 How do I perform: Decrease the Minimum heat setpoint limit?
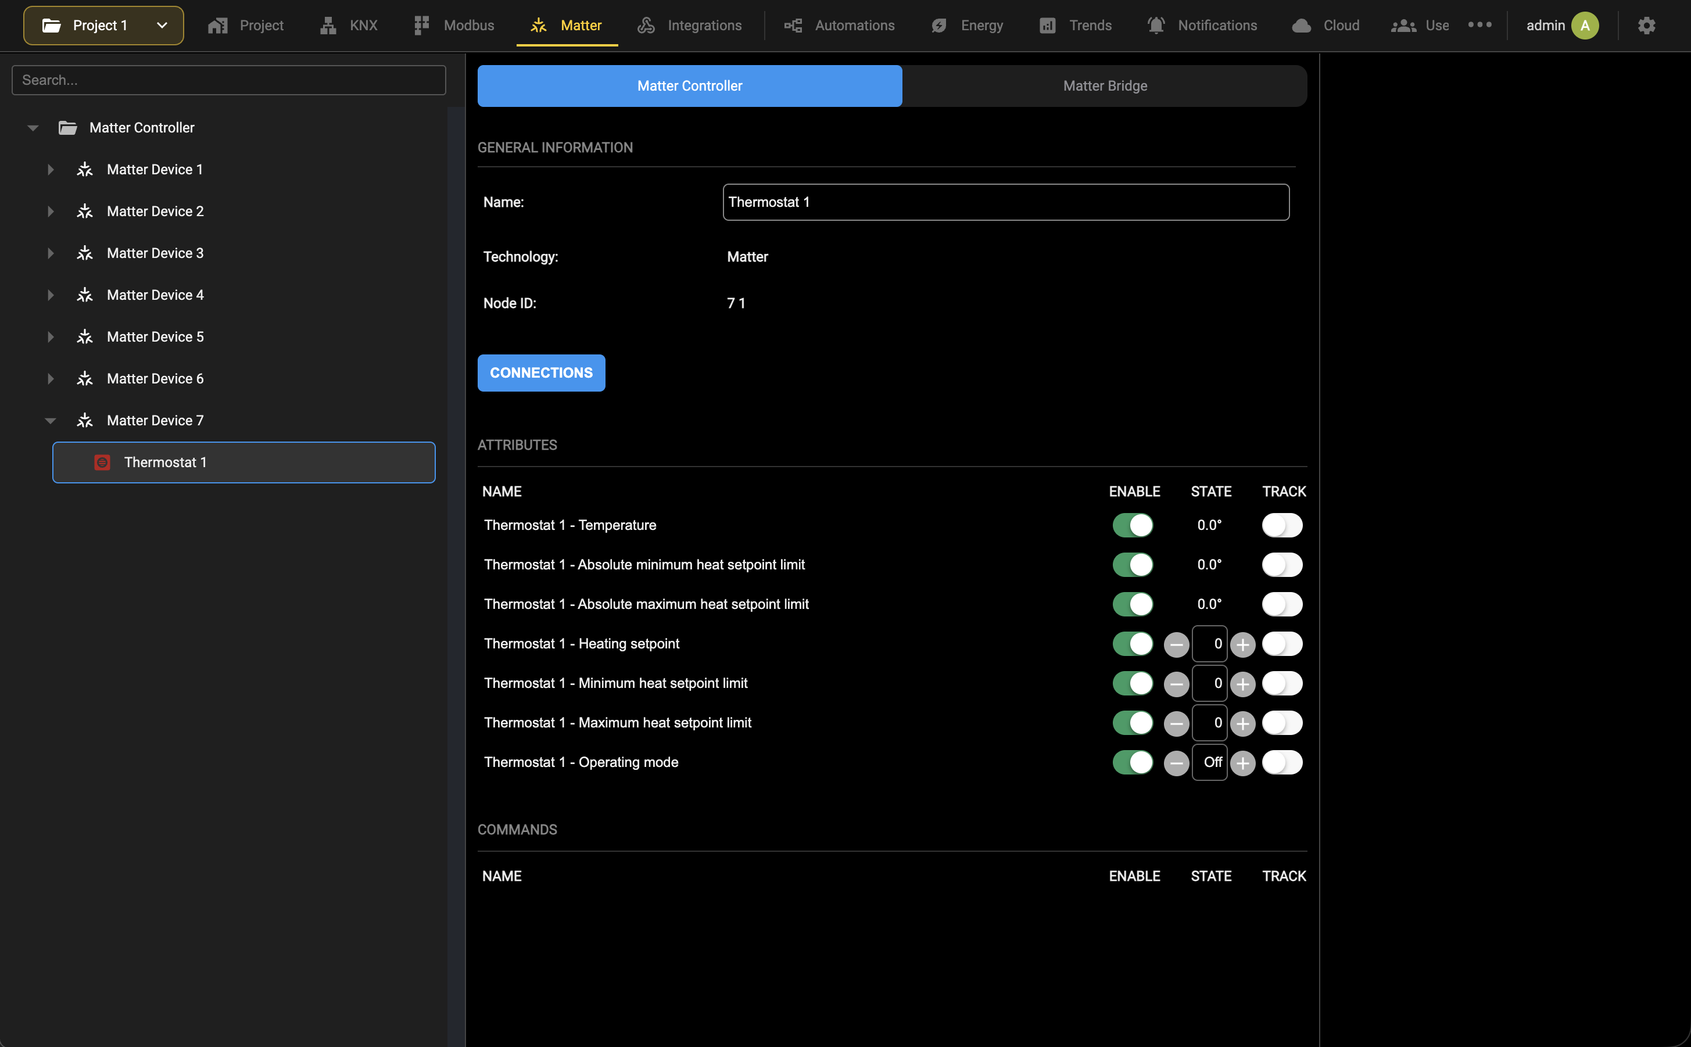[1176, 684]
